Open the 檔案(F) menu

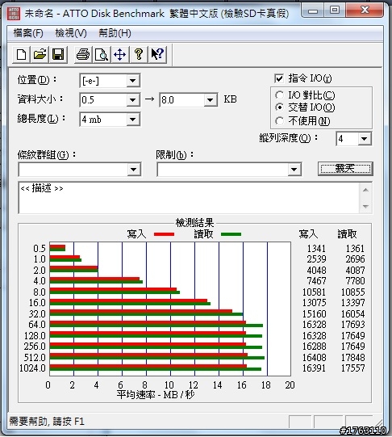pyautogui.click(x=28, y=33)
